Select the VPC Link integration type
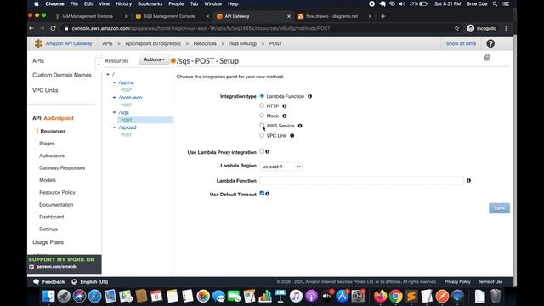 click(x=262, y=135)
